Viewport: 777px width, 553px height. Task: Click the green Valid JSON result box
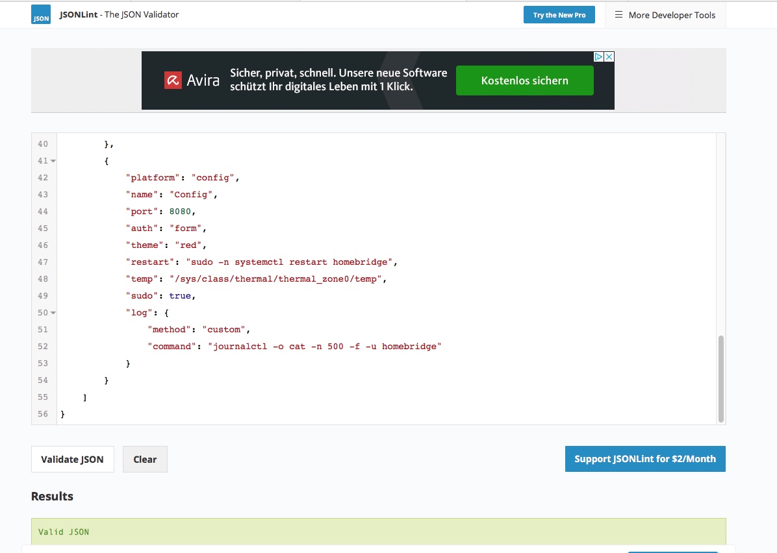[378, 531]
